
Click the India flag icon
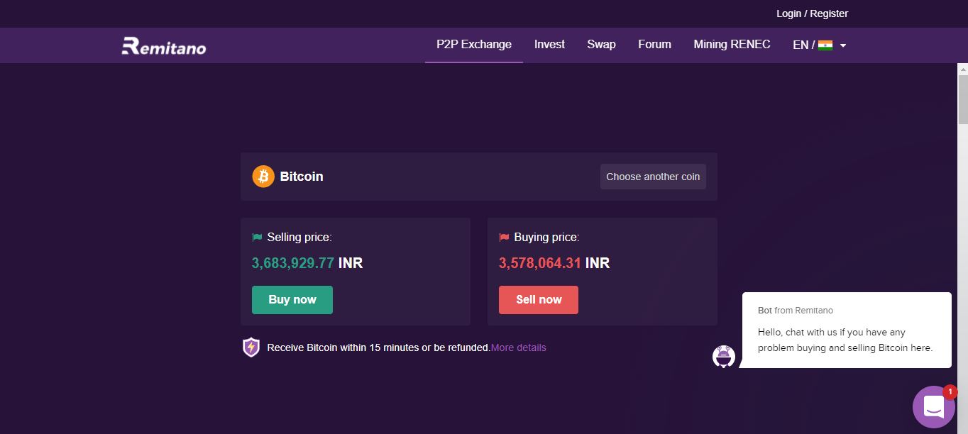(825, 45)
